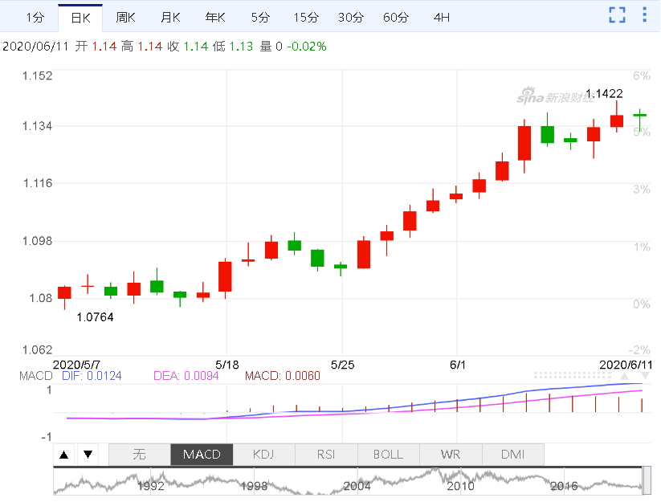This screenshot has height=502, width=661.
Task: Select the monthly 月K chart tab
Action: pos(170,17)
